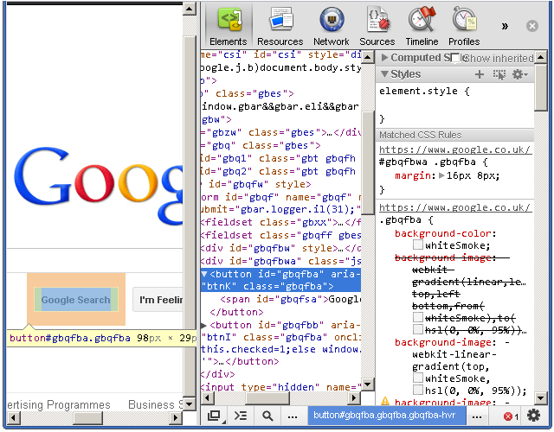Screen dimensions: 554x432
Task: Expand button#gbqfbb node in DOM tree
Action: [204, 325]
